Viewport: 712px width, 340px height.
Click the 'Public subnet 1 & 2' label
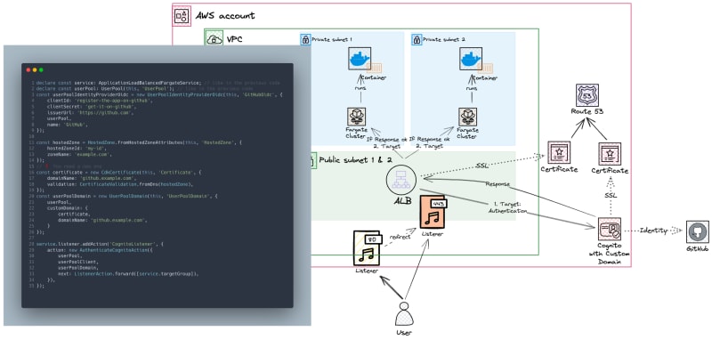click(355, 160)
